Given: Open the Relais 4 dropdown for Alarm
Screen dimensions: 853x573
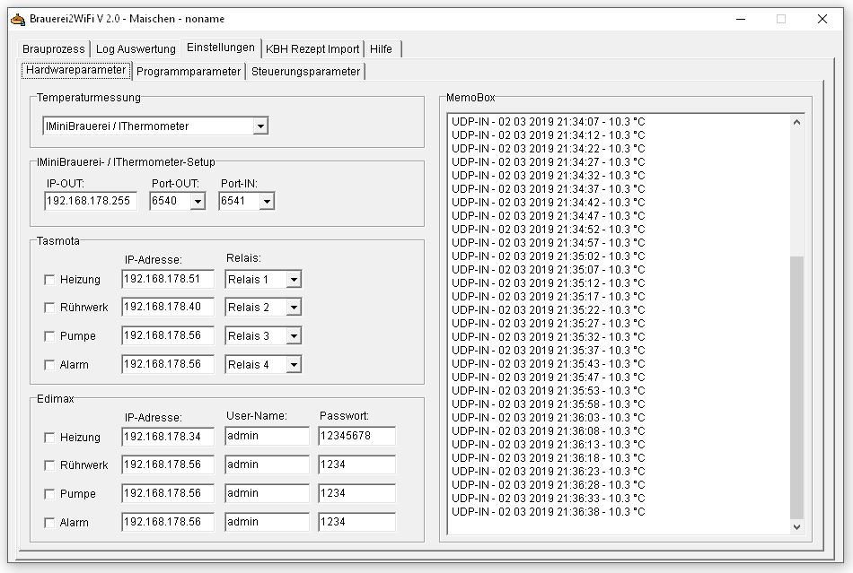Looking at the screenshot, I should pos(293,365).
